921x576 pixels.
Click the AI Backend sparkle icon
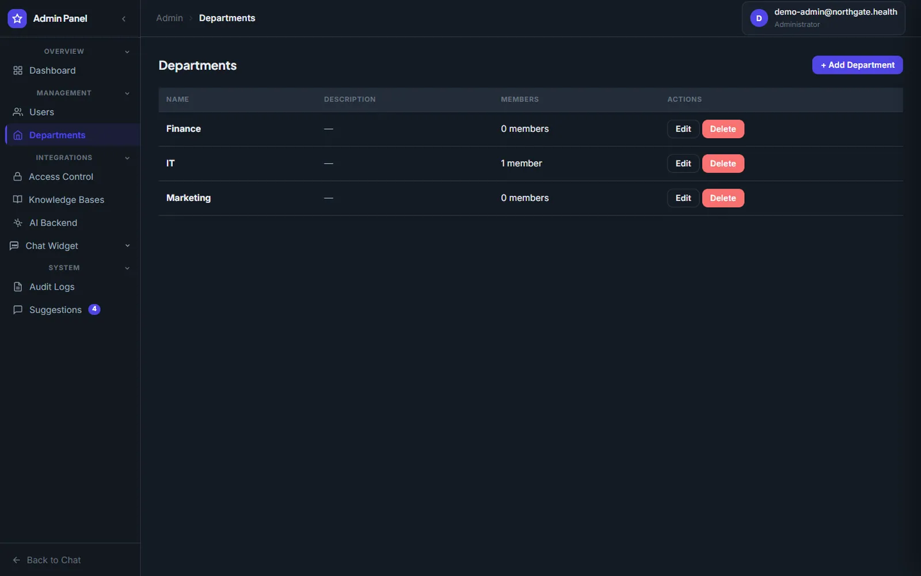coord(18,222)
